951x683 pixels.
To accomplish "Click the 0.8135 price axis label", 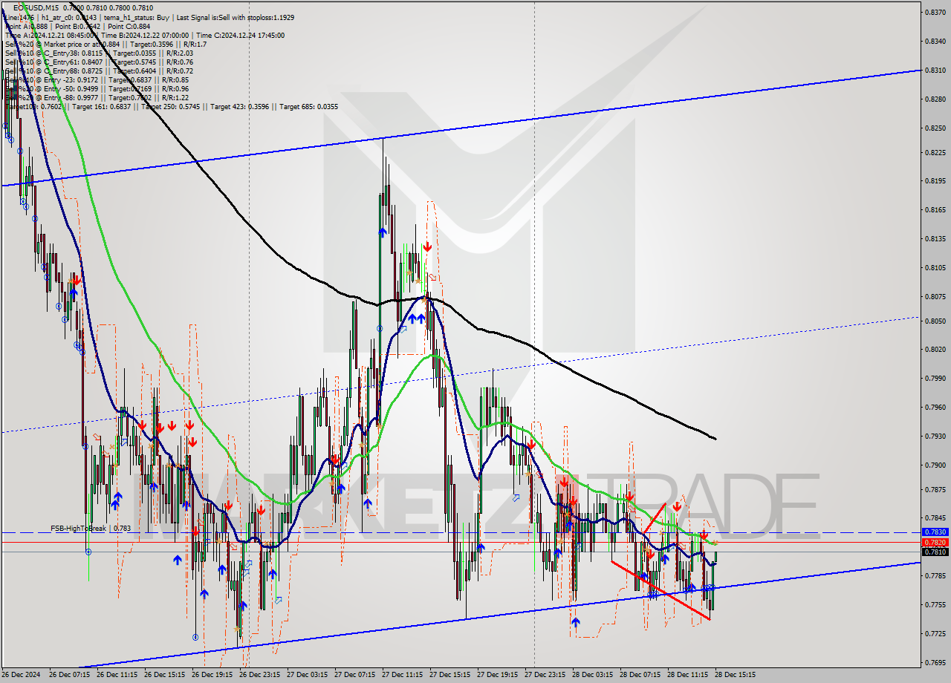I will click(x=935, y=238).
